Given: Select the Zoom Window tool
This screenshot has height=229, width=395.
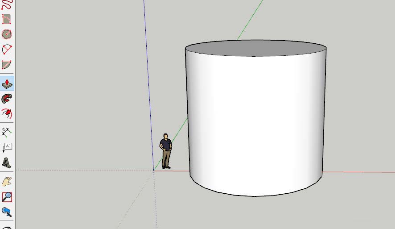Looking at the screenshot, I should click(7, 197).
